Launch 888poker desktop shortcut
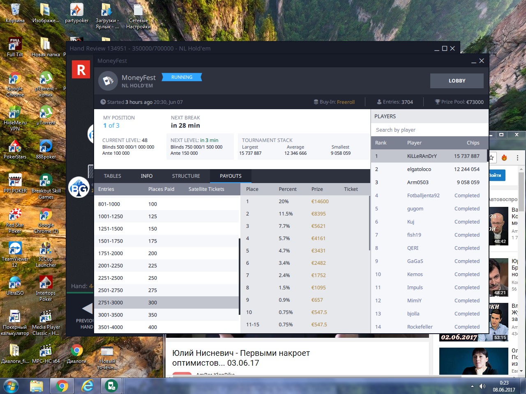This screenshot has width=526, height=394. pos(46,149)
